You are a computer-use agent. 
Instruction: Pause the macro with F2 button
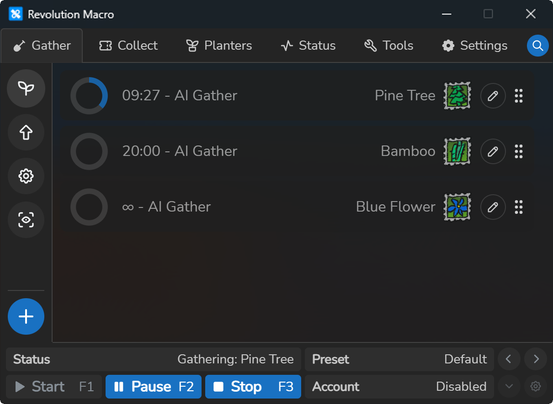click(x=154, y=387)
